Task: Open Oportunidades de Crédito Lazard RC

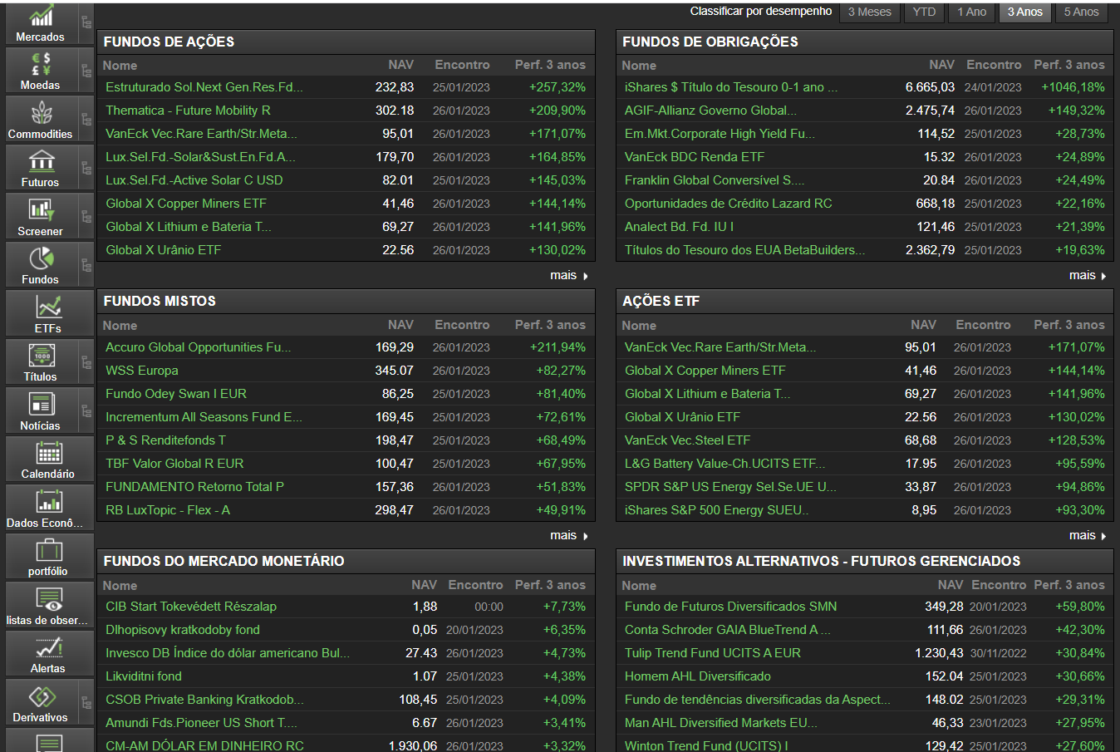Action: click(x=728, y=204)
